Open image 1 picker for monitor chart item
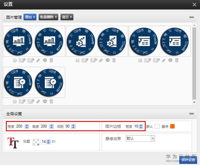The height and width of the screenshot is (165, 200). pyautogui.click(x=22, y=60)
